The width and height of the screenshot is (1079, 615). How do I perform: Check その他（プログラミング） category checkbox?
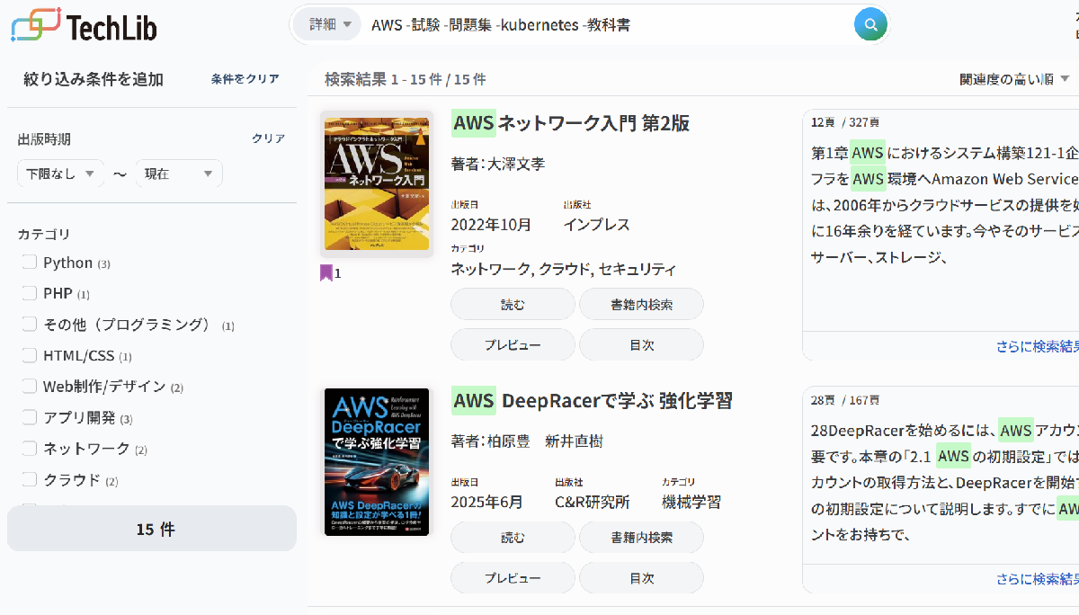coord(30,324)
